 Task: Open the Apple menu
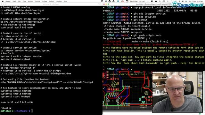click(x=3, y=1)
